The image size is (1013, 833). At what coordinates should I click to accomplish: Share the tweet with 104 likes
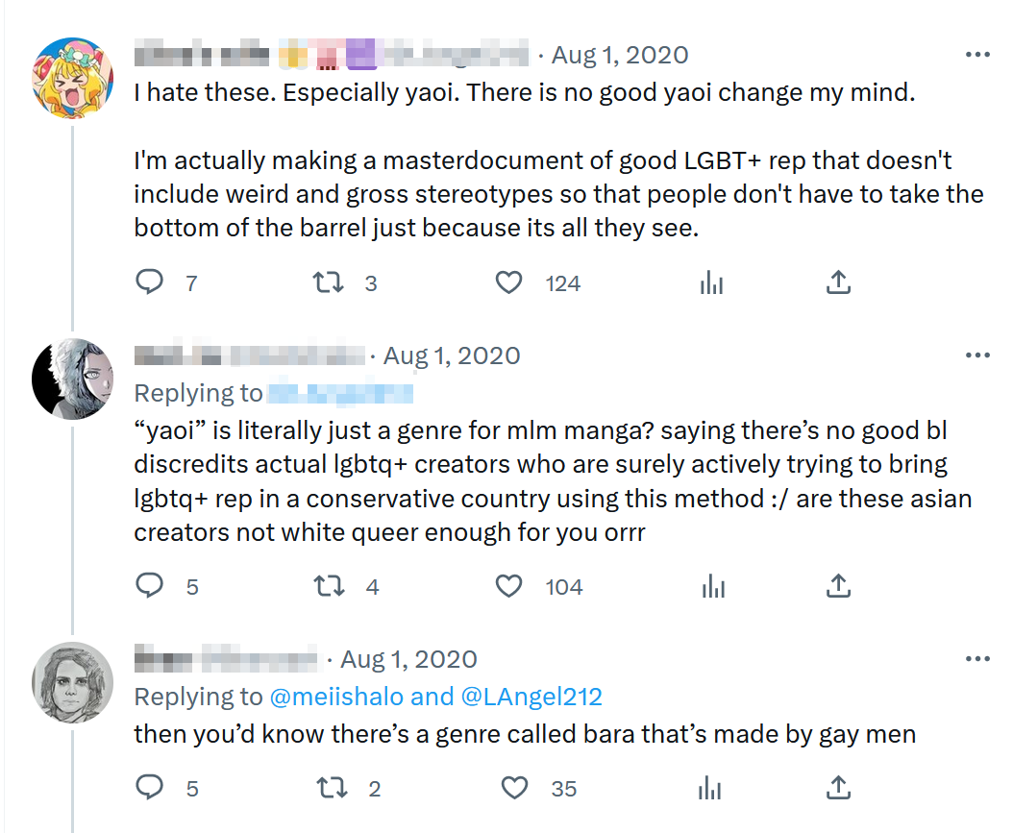click(x=838, y=586)
